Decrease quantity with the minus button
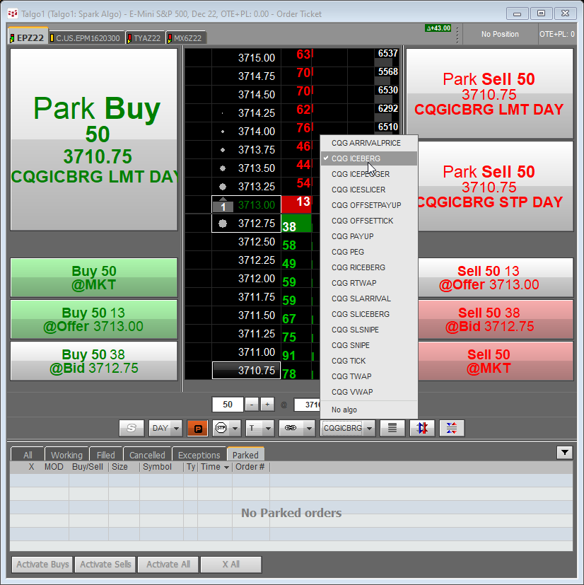The image size is (584, 585). [252, 405]
